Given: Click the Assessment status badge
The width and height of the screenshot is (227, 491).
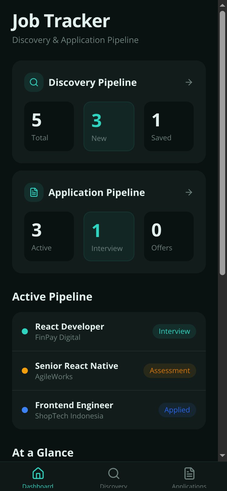Looking at the screenshot, I should coord(170,371).
